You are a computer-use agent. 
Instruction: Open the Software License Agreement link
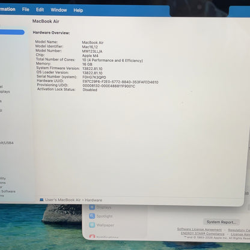click(x=200, y=230)
